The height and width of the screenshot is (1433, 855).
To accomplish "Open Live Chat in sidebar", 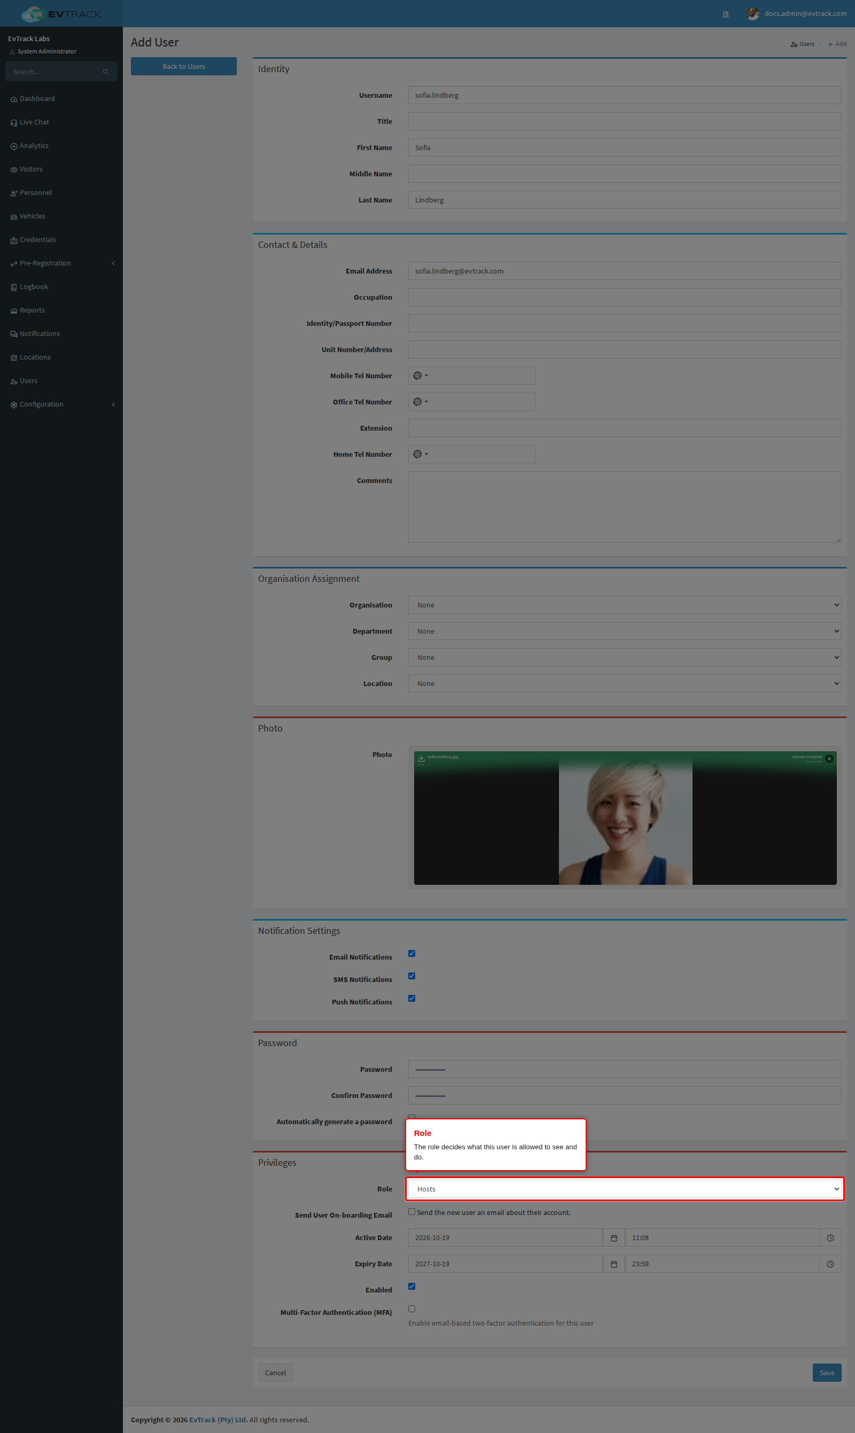I will [61, 122].
